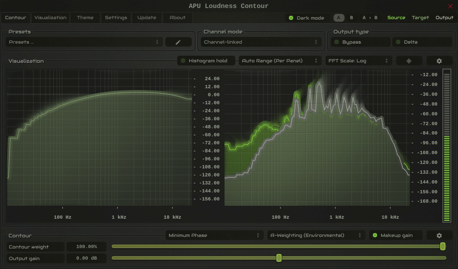Open the Channel-linked mode dropdown

click(261, 42)
